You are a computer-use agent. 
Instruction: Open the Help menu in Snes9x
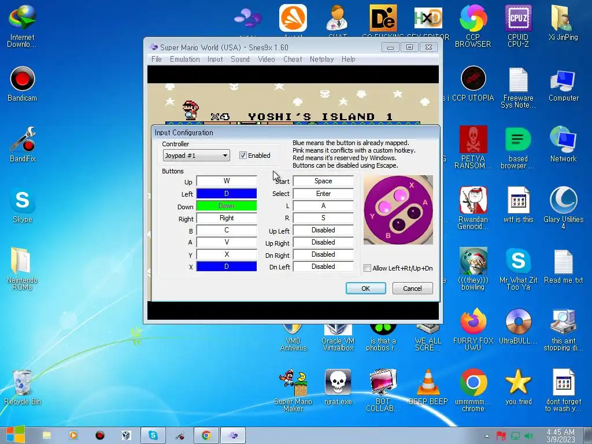pos(348,60)
